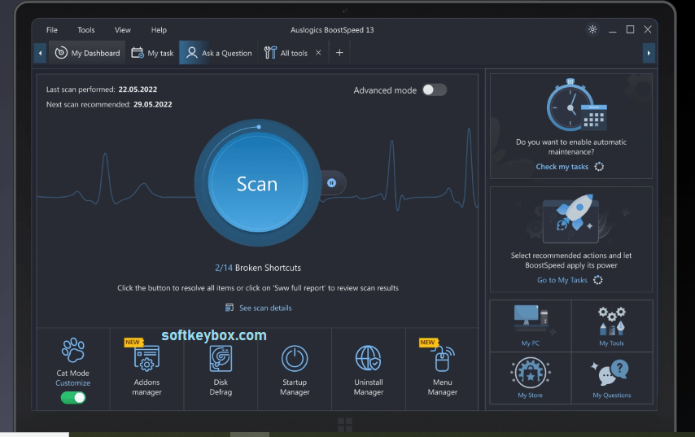Toggle the Advanced mode switch
The height and width of the screenshot is (437, 695).
pyautogui.click(x=434, y=90)
